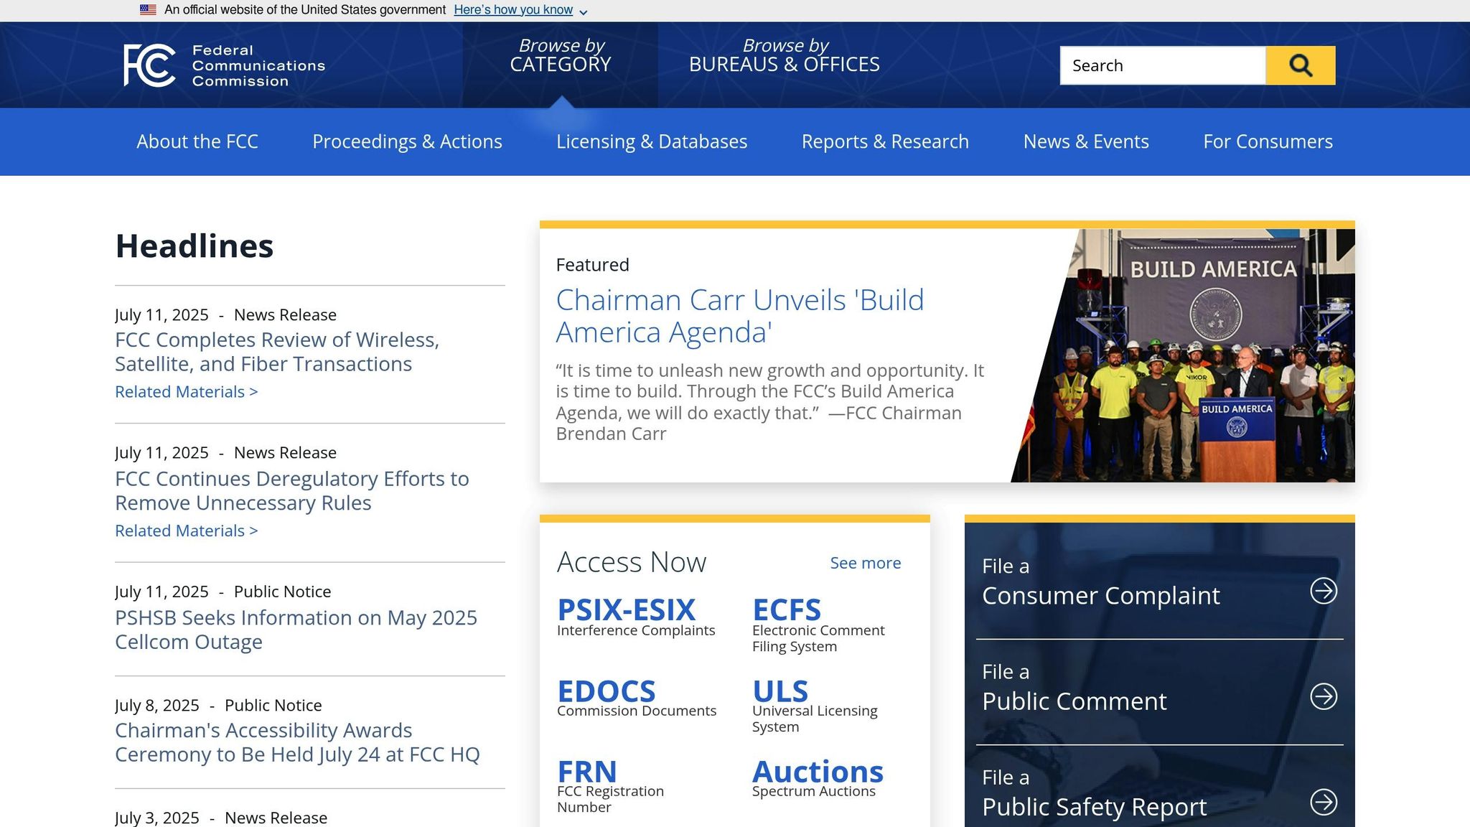Open Chairman Carr Unveils Build America headline
The width and height of the screenshot is (1470, 827).
click(740, 316)
